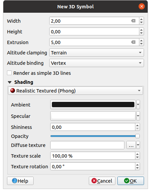Image resolution: width=151 pixels, height=192 pixels.
Task: Collapse the Shading section
Action: tap(10, 82)
